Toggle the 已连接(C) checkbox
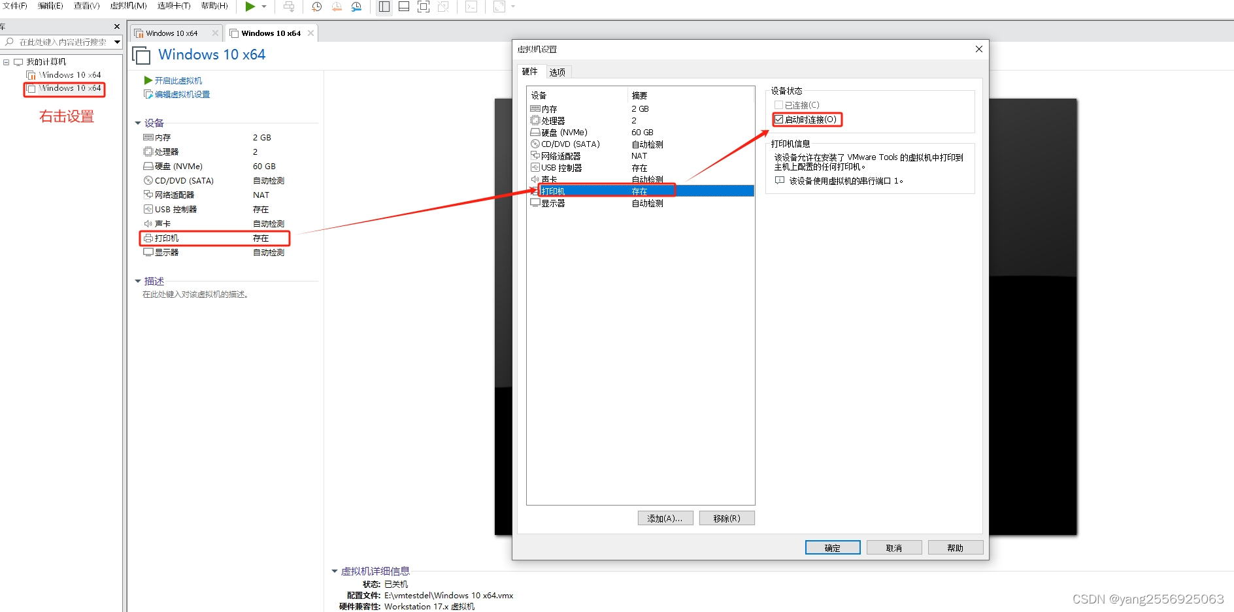This screenshot has width=1234, height=612. tap(778, 105)
